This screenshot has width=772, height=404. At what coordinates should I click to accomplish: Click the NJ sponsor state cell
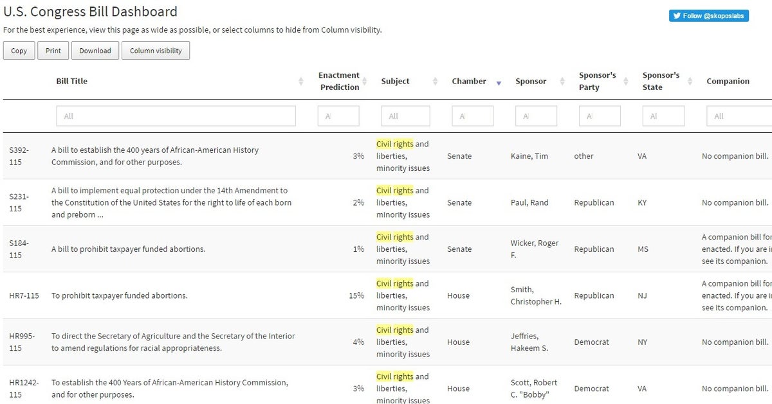643,295
